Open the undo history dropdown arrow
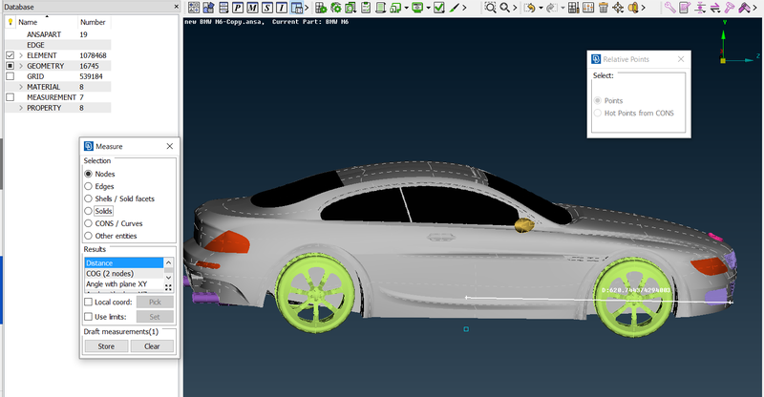Image resolution: width=764 pixels, height=397 pixels. [x=541, y=8]
